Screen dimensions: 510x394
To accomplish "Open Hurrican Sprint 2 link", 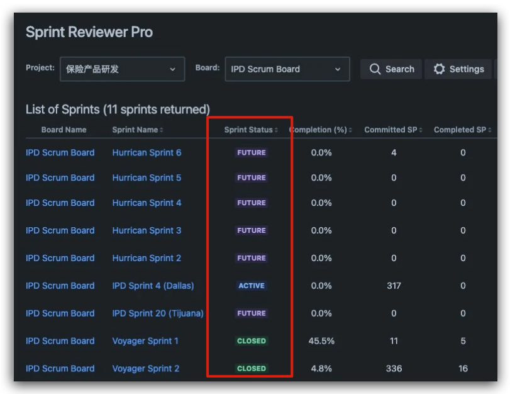I will pos(147,258).
